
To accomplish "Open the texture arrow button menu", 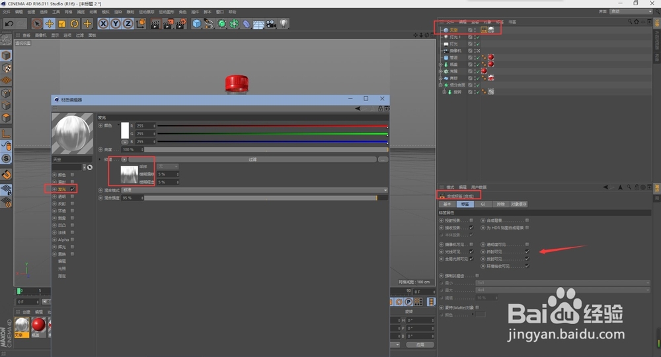I will click(x=124, y=160).
